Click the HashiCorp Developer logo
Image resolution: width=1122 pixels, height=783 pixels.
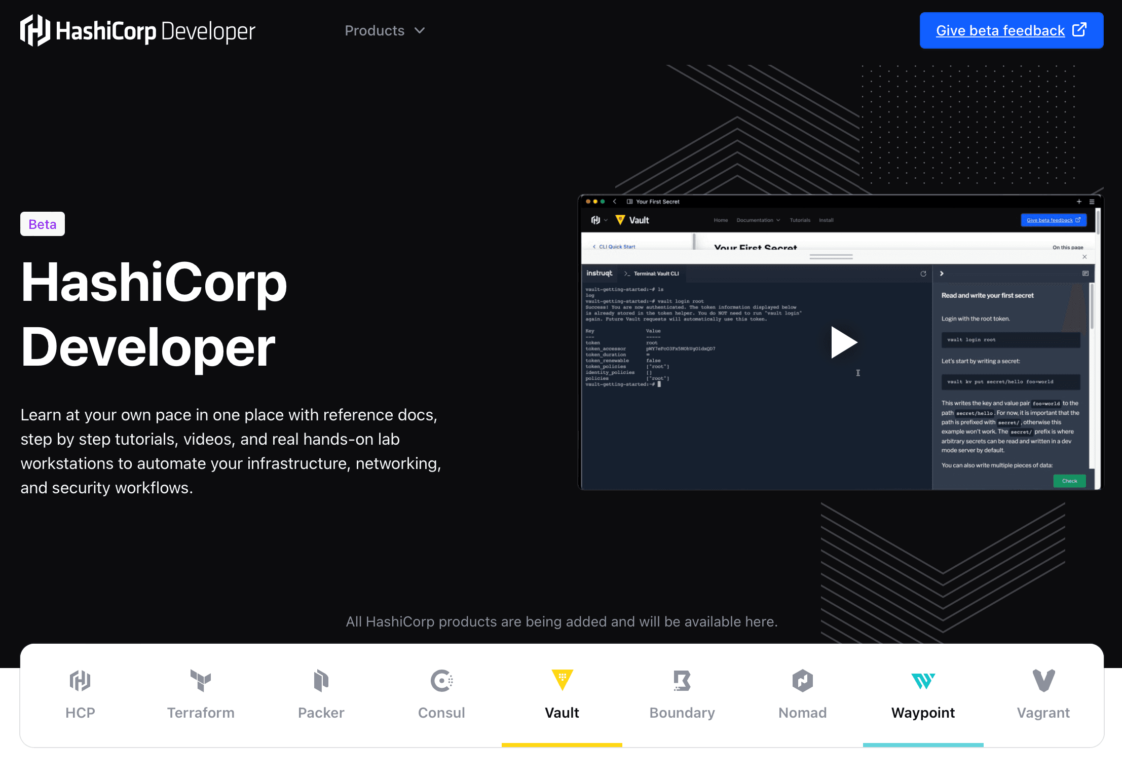pos(137,30)
